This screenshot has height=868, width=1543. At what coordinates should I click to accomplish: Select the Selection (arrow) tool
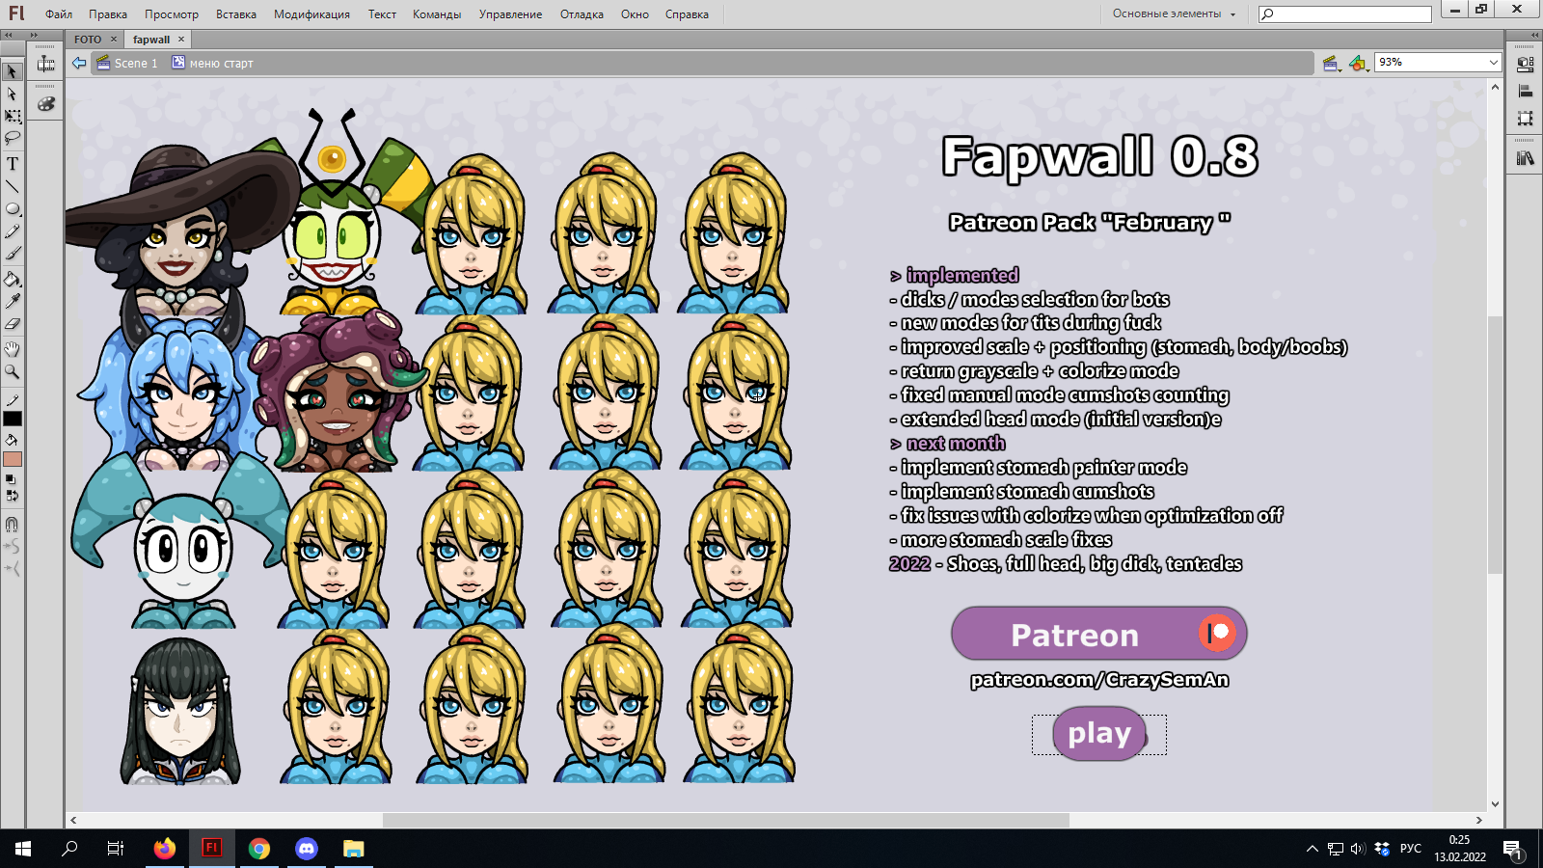[12, 71]
